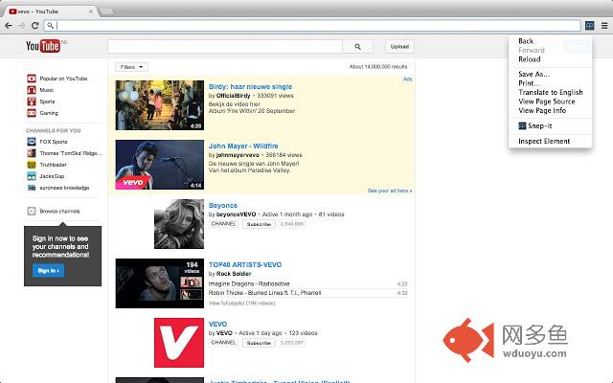Screen dimensions: 613x383
Task: Choose Print... in context menu
Action: (529, 83)
